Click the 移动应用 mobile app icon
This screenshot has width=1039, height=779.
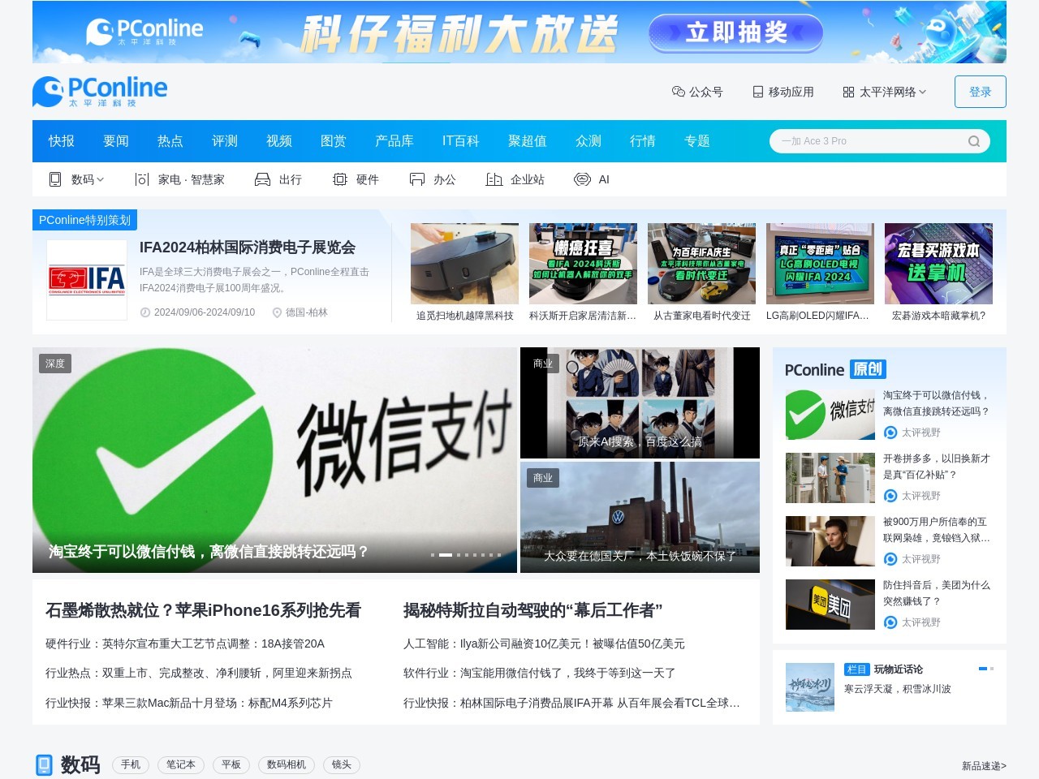coord(757,92)
